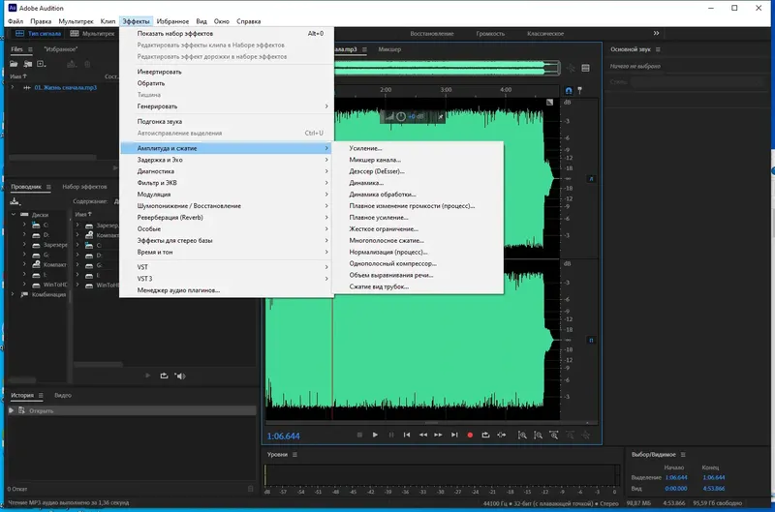The width and height of the screenshot is (775, 512).
Task: Click Open File folder icon in Files panel
Action: (x=14, y=64)
